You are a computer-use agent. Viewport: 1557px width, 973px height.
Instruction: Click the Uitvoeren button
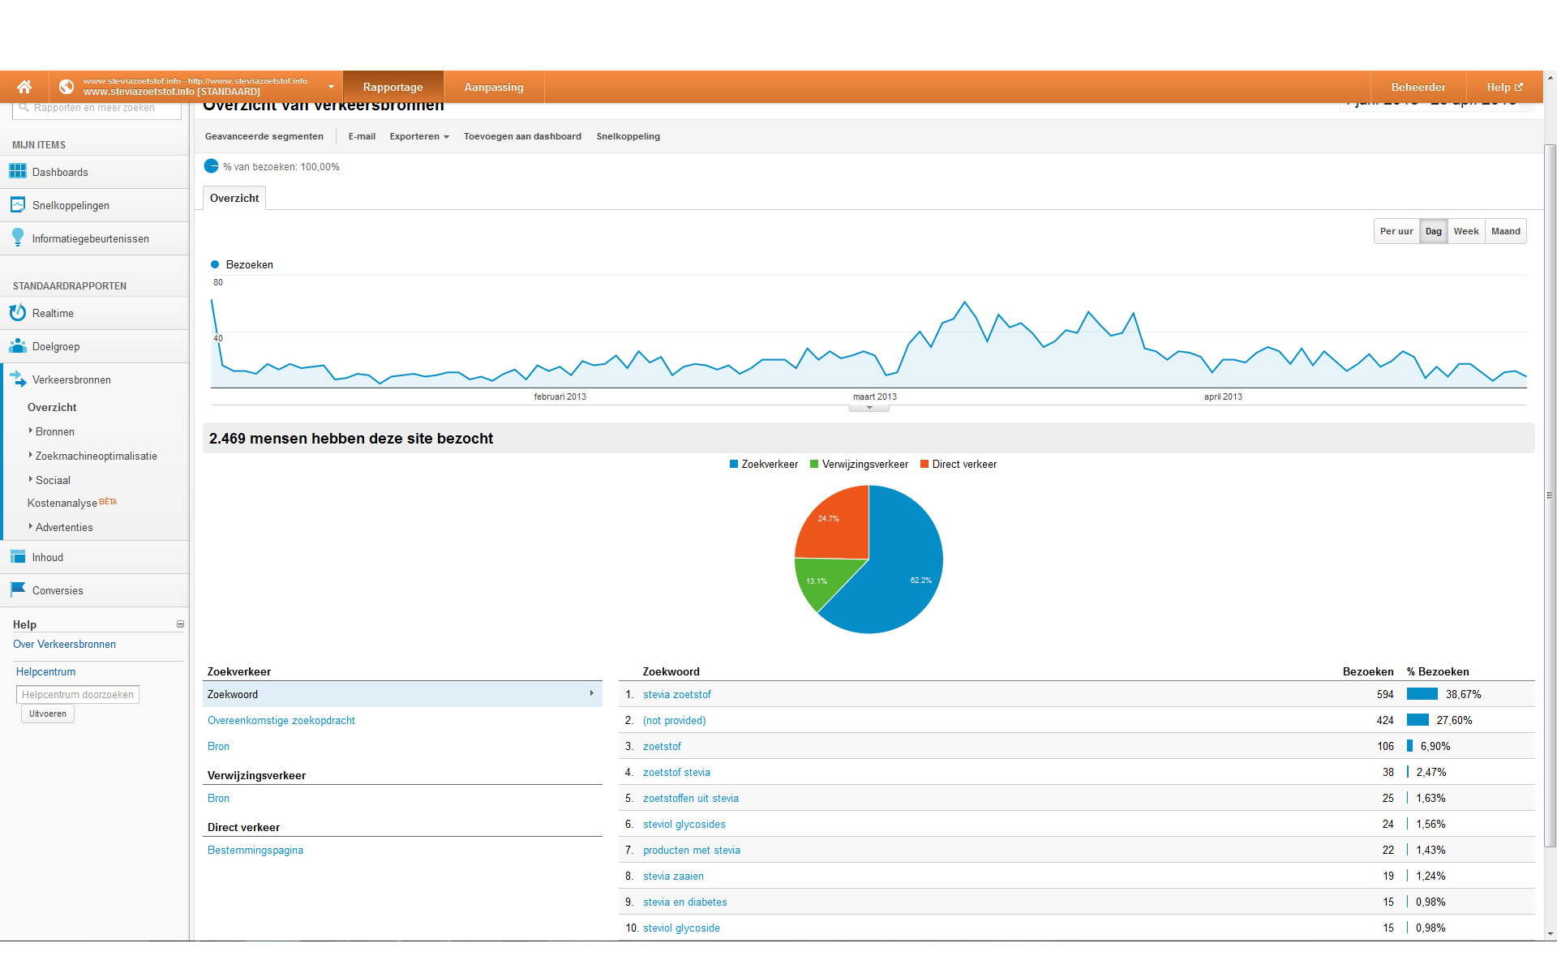pos(48,714)
